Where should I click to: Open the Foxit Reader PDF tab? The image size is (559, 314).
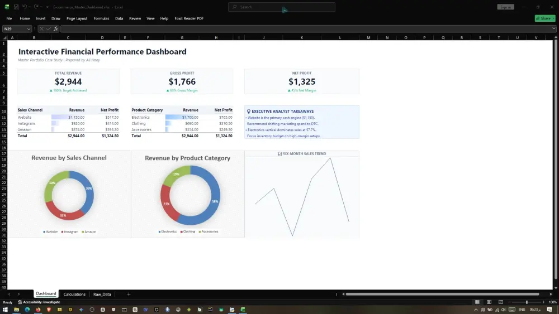pyautogui.click(x=189, y=18)
